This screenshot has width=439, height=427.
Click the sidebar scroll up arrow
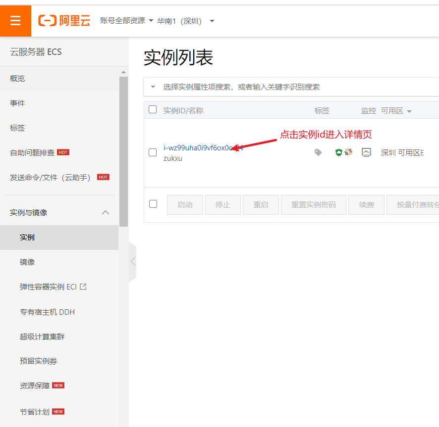click(x=123, y=72)
